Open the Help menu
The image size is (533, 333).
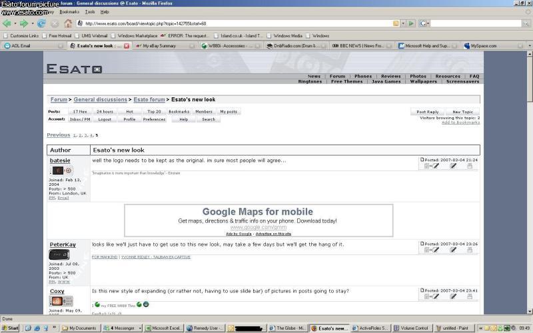(x=105, y=12)
